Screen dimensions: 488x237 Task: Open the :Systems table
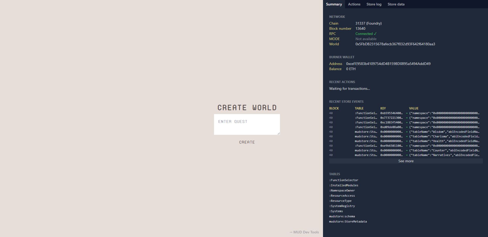coord(336,211)
